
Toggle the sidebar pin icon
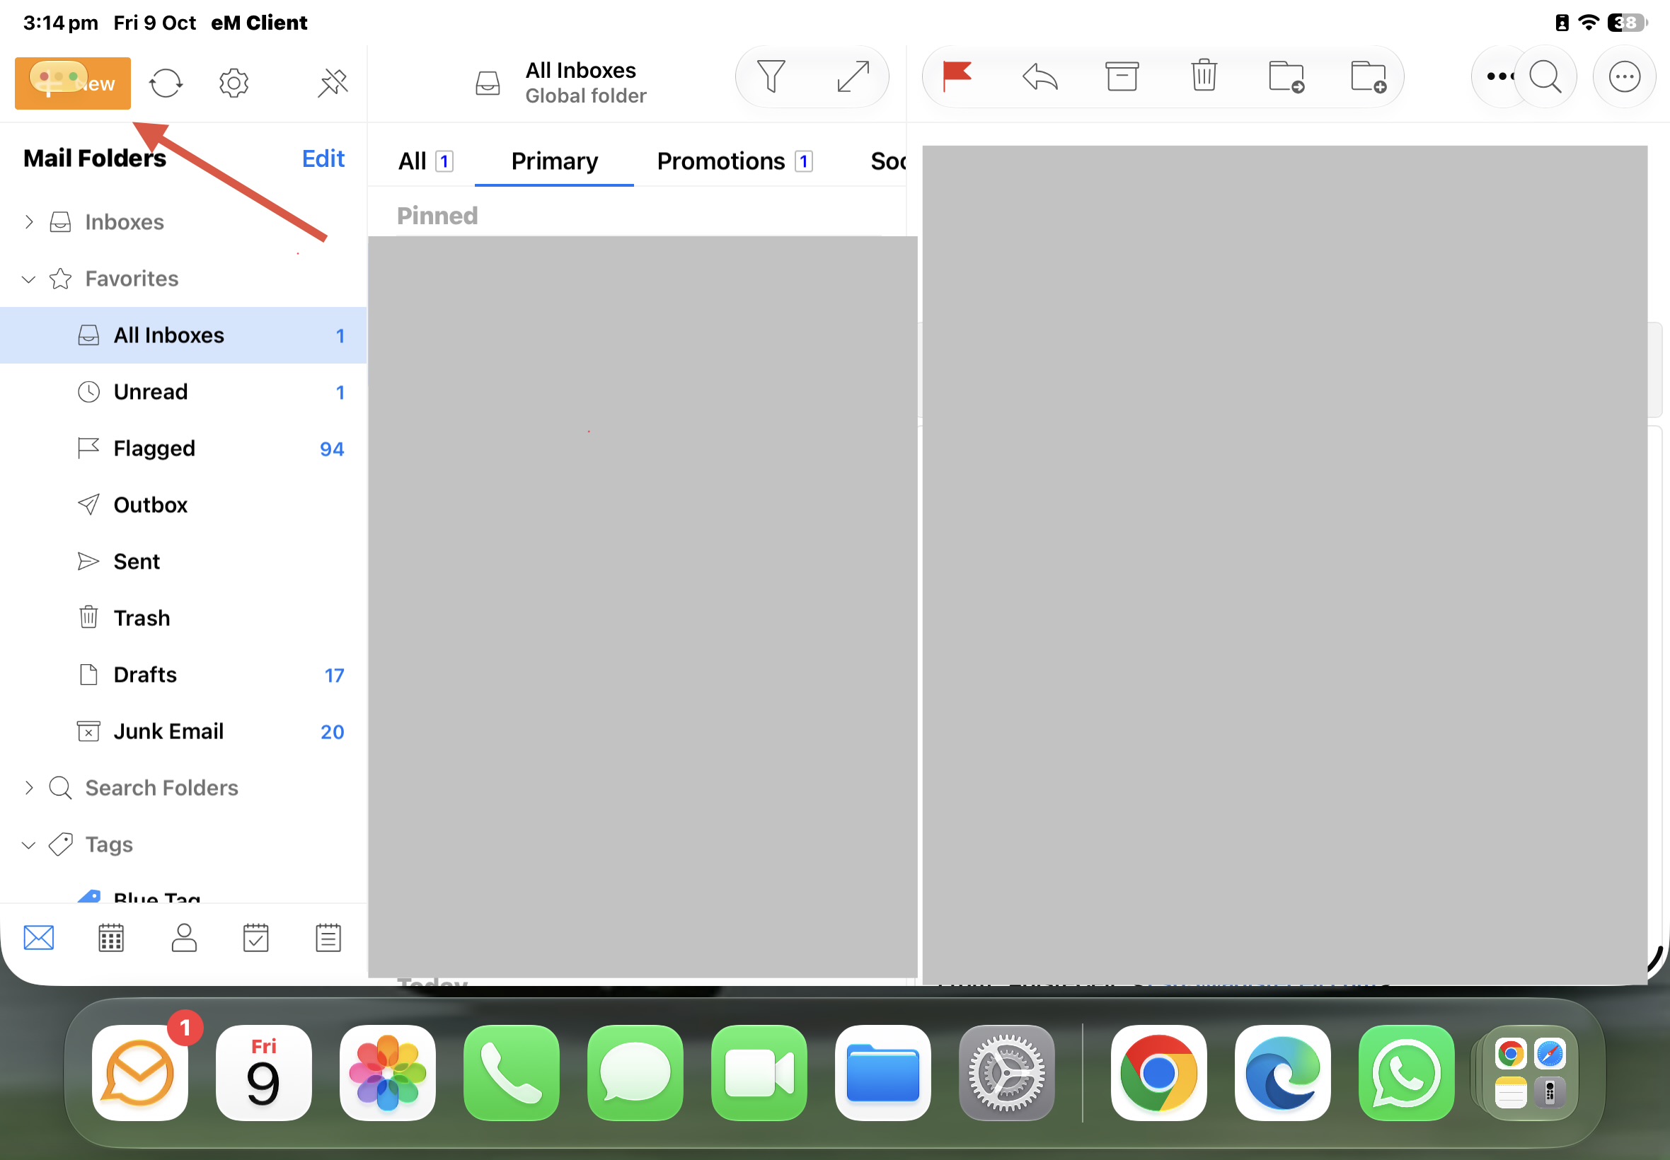tap(333, 83)
